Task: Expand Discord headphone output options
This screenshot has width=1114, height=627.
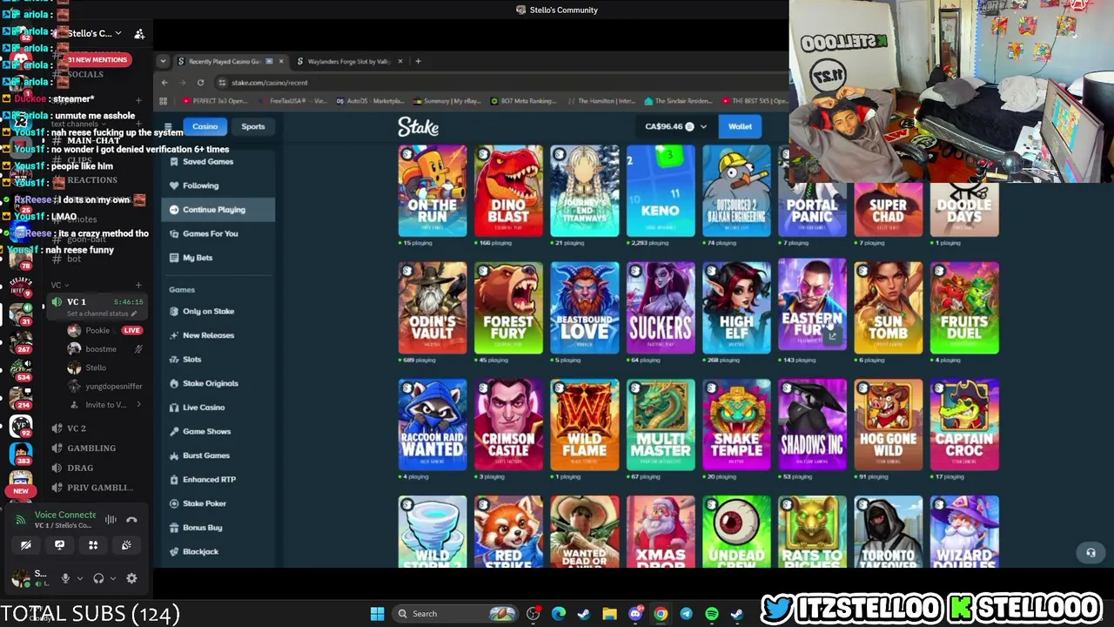Action: (x=113, y=578)
